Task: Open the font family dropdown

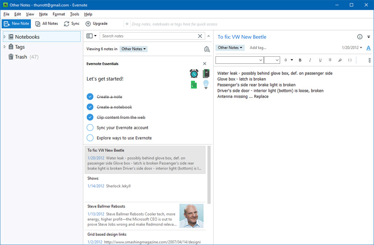Action: [x=239, y=60]
